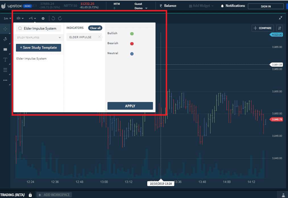Image resolution: width=288 pixels, height=198 pixels.
Task: Click the rupee icon beside Balance
Action: (161, 6)
